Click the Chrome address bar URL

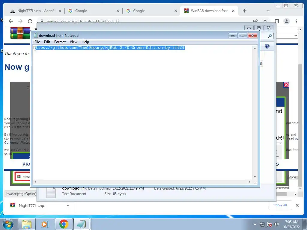tap(82, 21)
